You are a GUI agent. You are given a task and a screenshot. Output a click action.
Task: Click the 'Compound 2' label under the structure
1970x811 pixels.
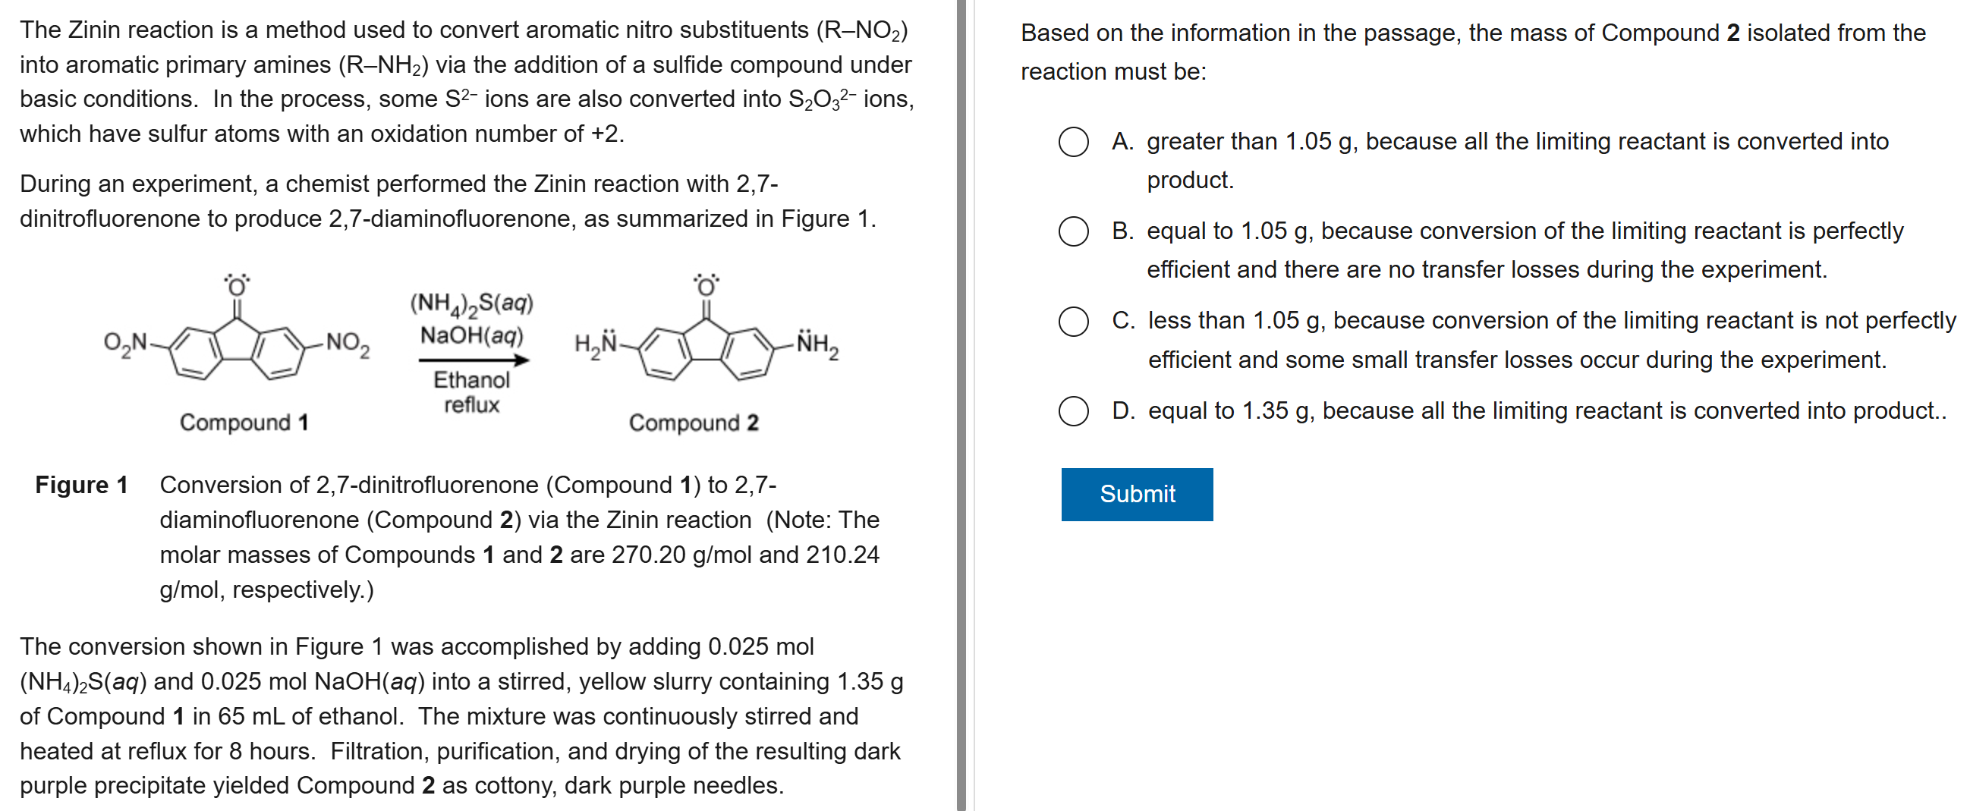point(693,423)
